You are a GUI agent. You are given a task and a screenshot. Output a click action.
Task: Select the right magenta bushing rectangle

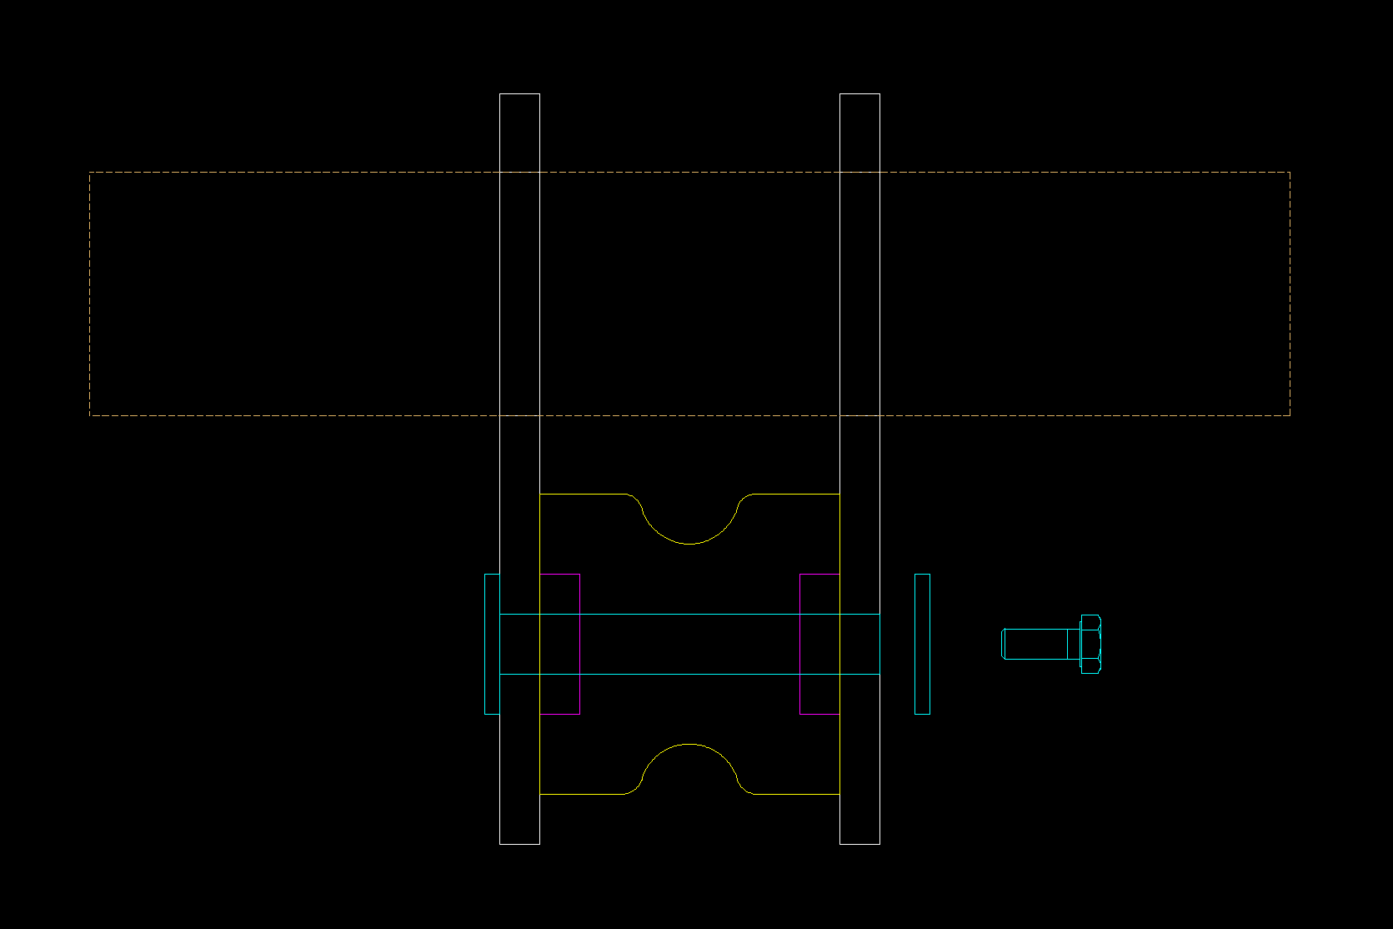819,575
